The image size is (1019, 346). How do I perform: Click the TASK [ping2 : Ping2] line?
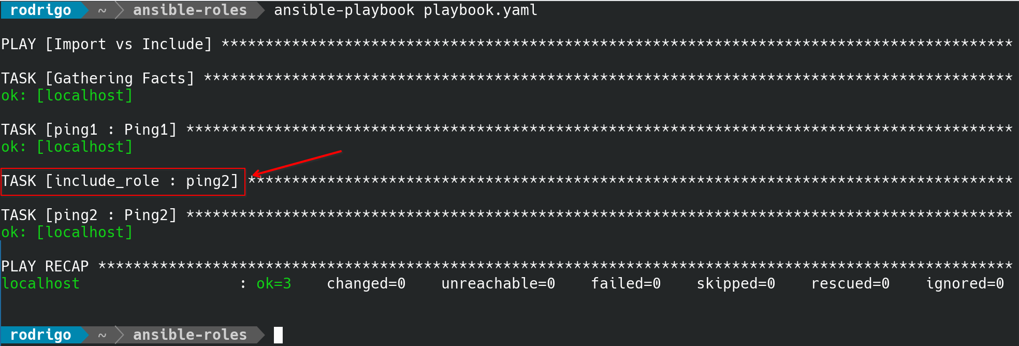click(x=89, y=215)
